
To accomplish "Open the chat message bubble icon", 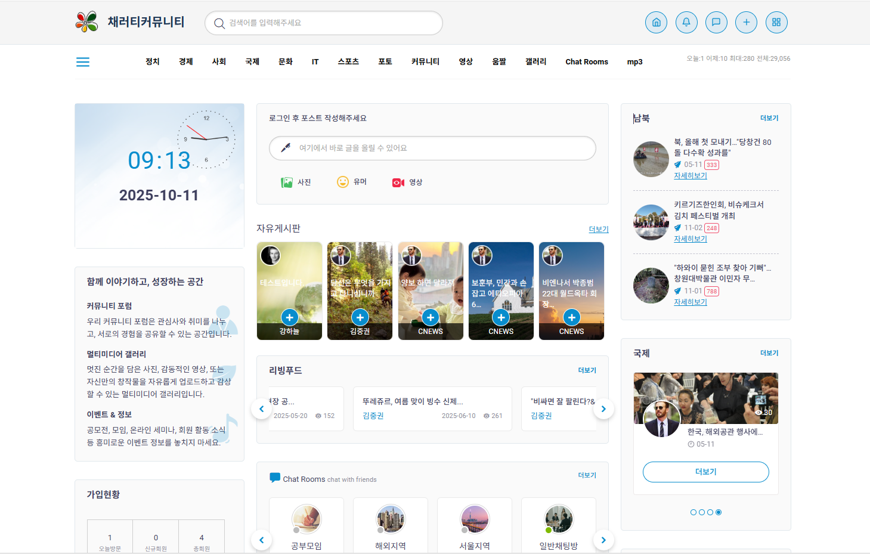I will 716,23.
